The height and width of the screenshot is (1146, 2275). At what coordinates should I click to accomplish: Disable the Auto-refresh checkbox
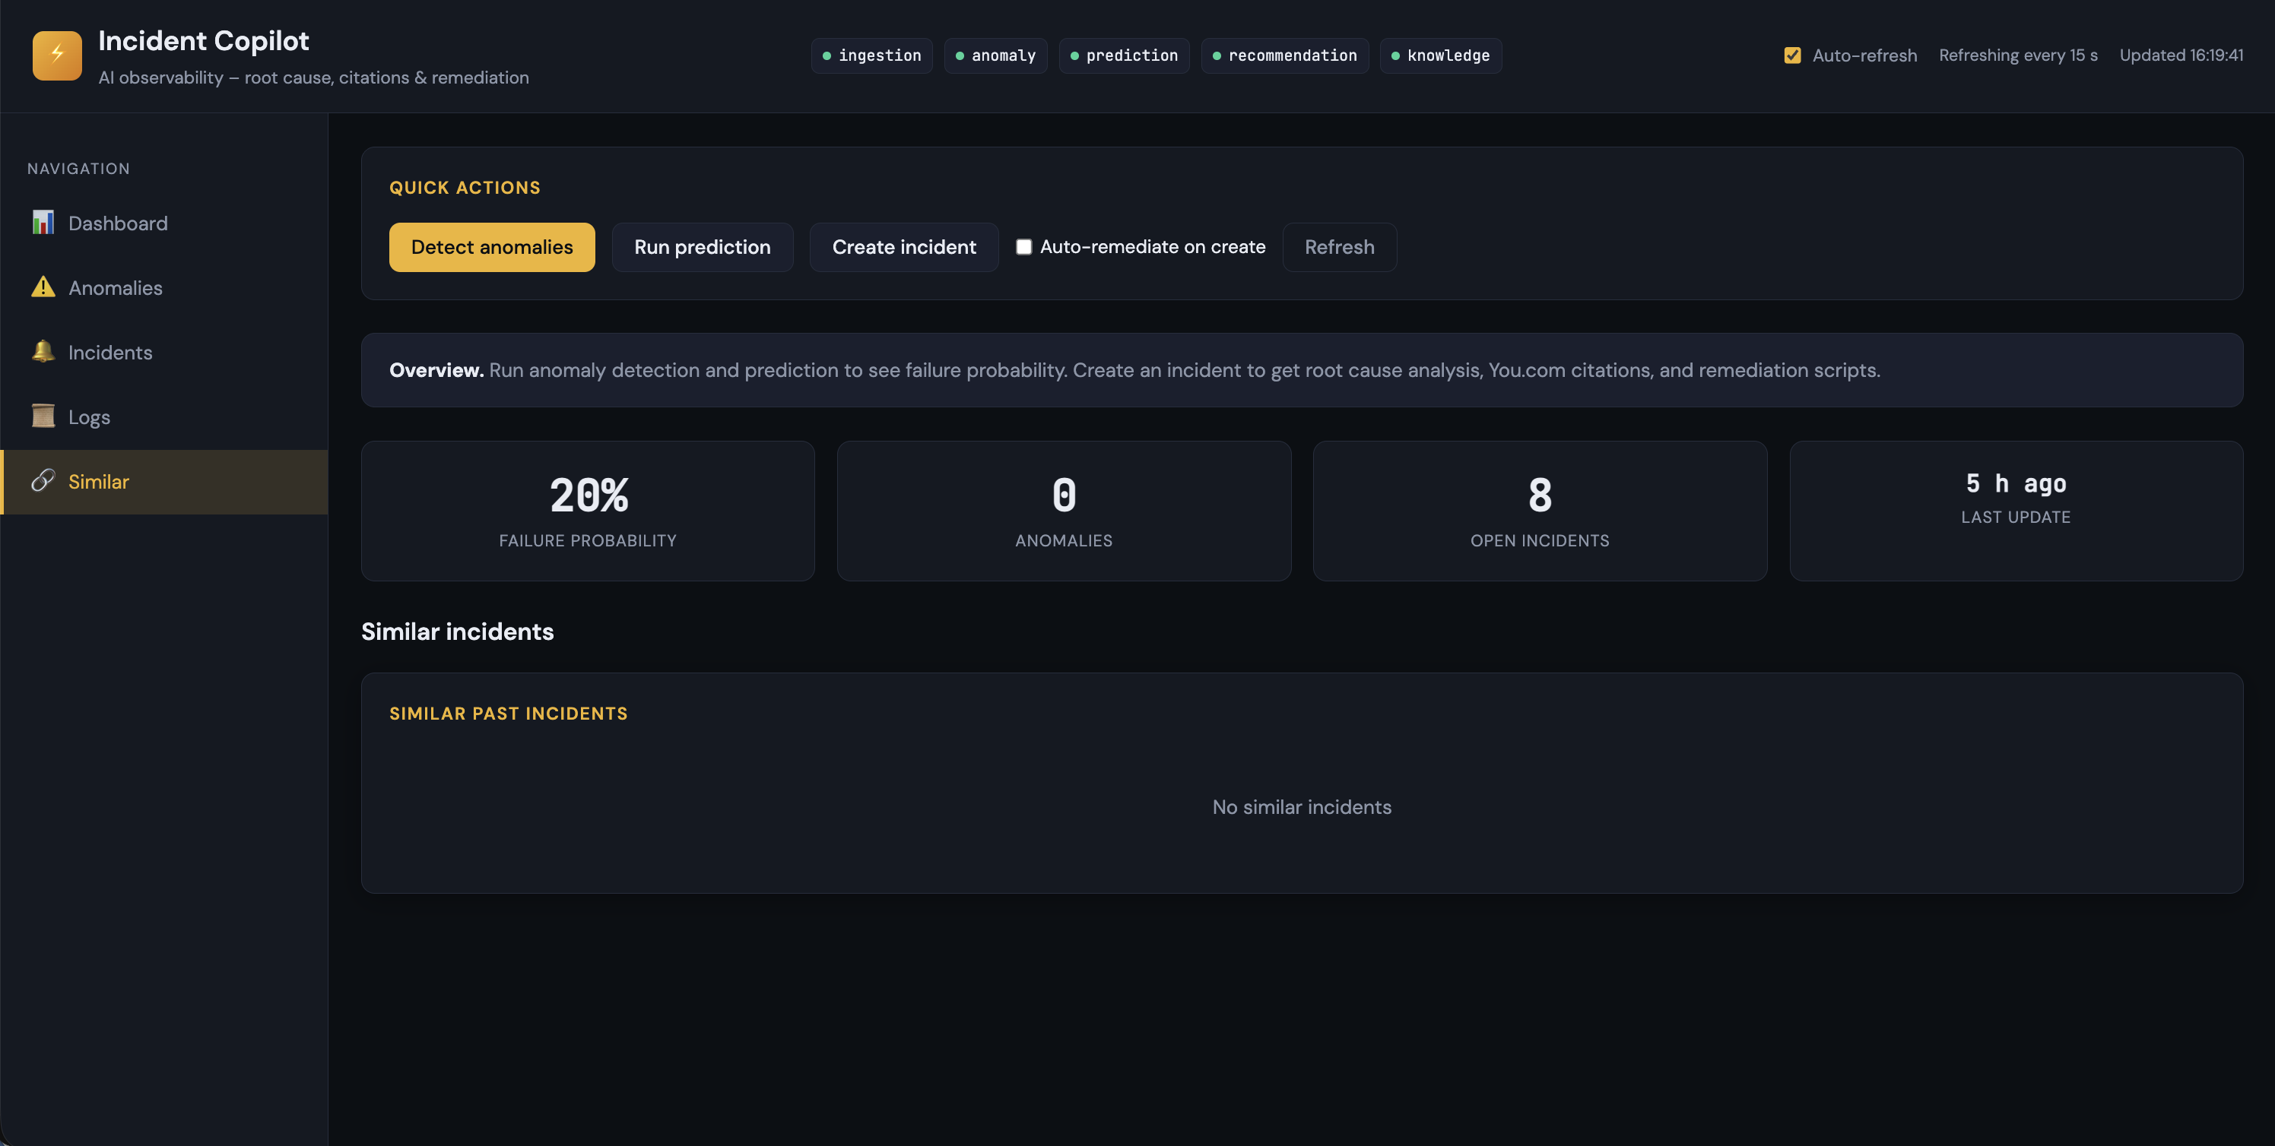click(1792, 55)
